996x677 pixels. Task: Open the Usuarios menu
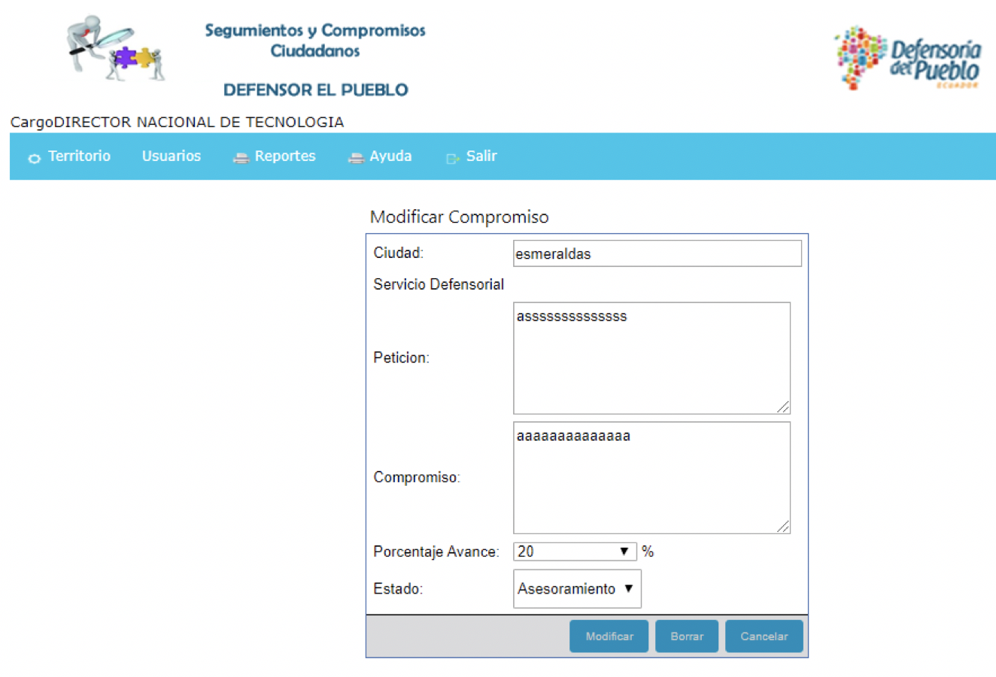point(172,156)
